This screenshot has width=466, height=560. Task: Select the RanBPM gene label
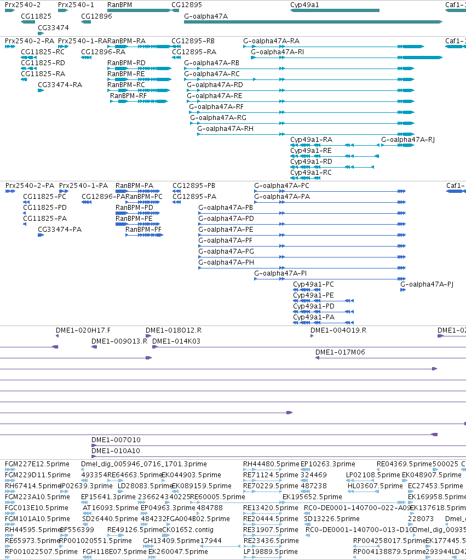119,5
